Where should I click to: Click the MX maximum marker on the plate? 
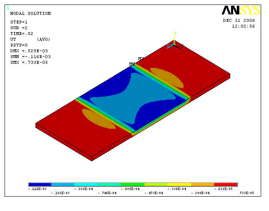pos(141,59)
